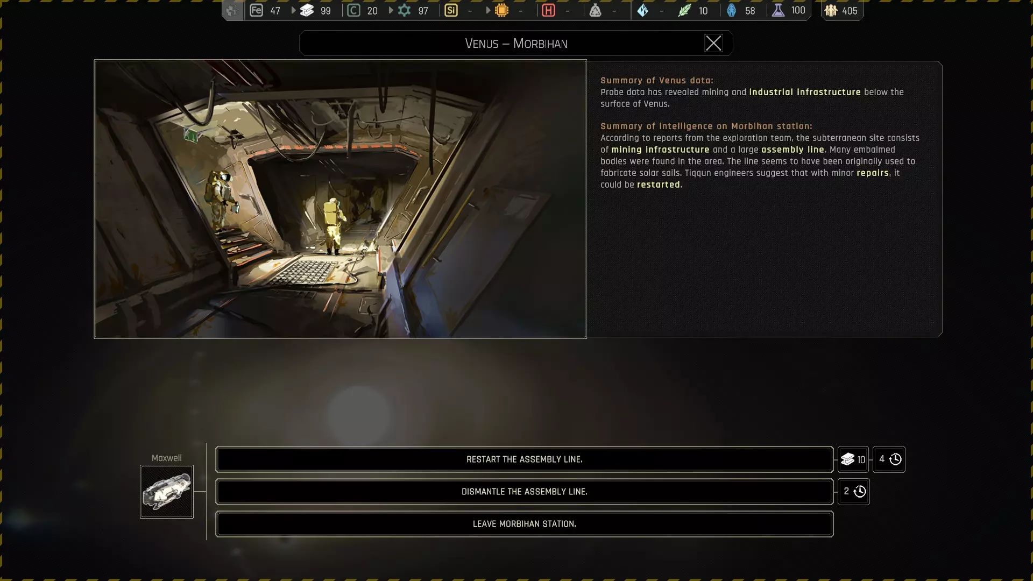This screenshot has width=1033, height=581.
Task: Click the teal polymer gear resource icon
Action: pos(404,10)
